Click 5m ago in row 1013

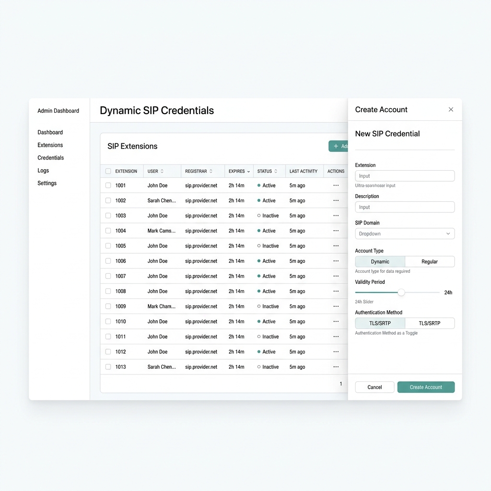(297, 367)
